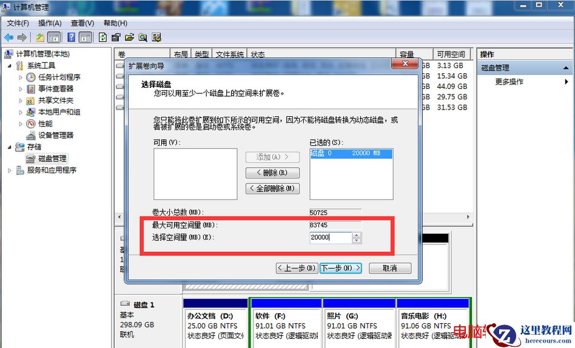Click the green Refresh icon in toolbar

click(x=103, y=38)
